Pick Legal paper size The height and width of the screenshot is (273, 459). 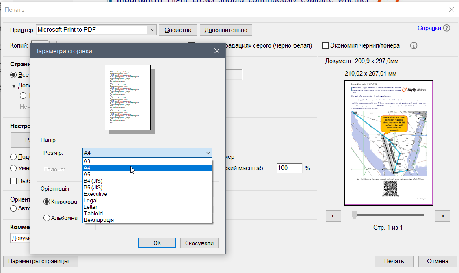(147, 200)
